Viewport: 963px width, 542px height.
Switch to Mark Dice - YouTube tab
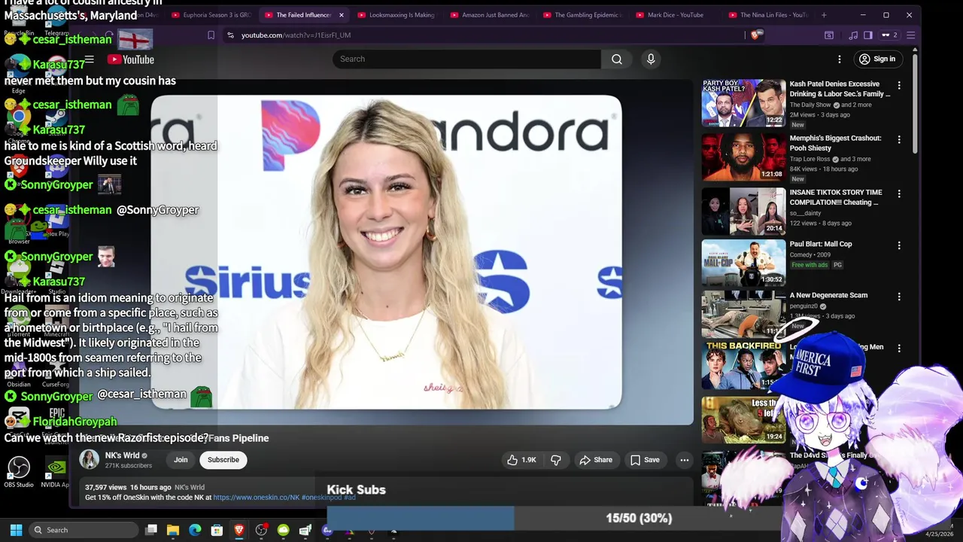point(674,15)
